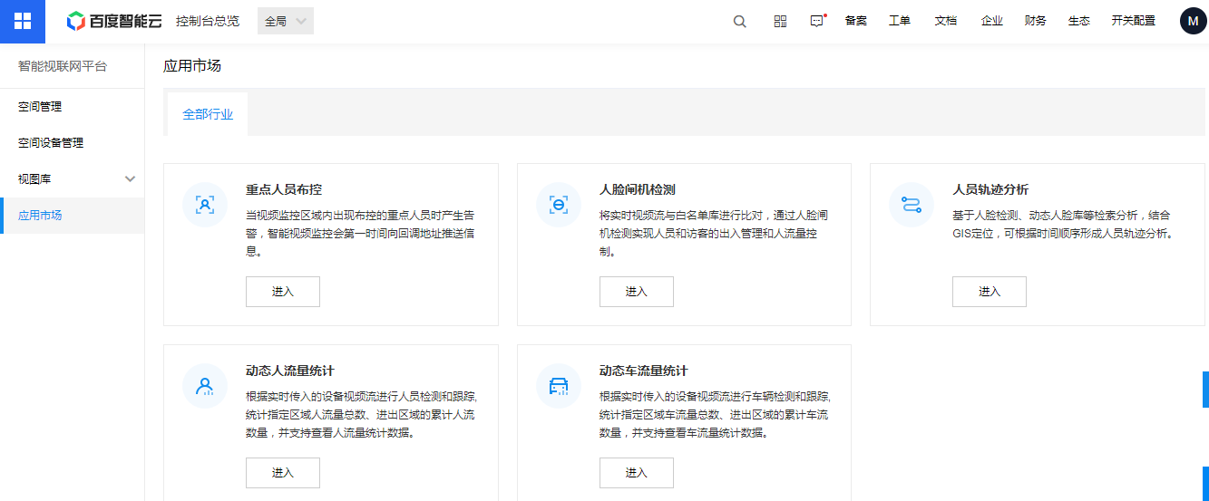The image size is (1209, 501).
Task: Open the message notification icon
Action: (x=817, y=22)
